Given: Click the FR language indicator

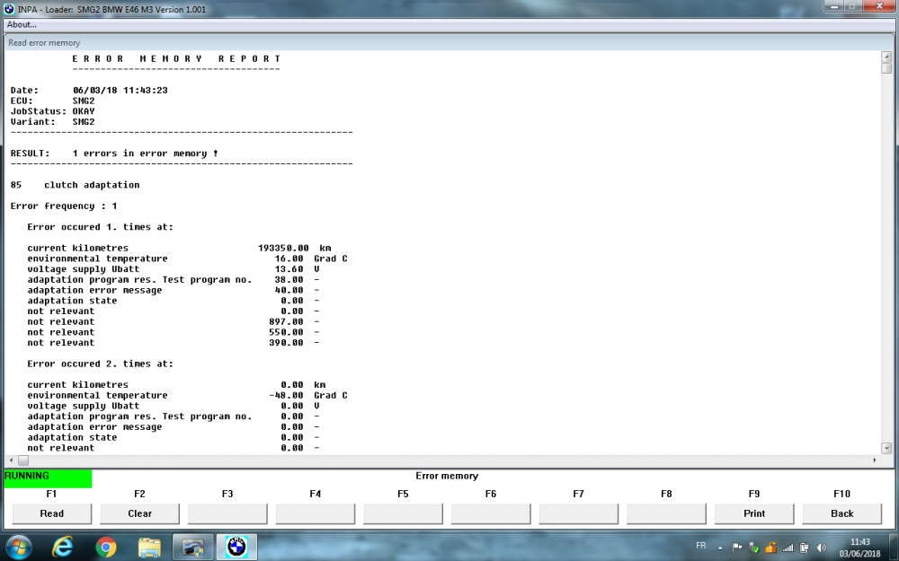Looking at the screenshot, I should point(700,546).
